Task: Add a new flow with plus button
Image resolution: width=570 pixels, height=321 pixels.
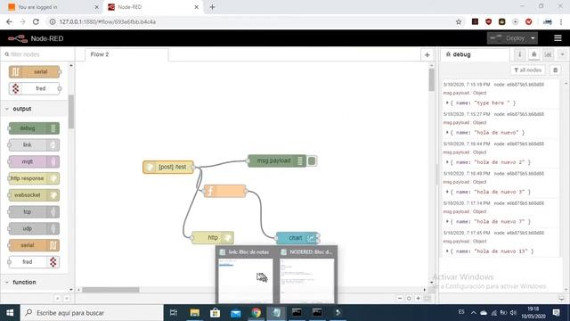Action: (x=427, y=55)
